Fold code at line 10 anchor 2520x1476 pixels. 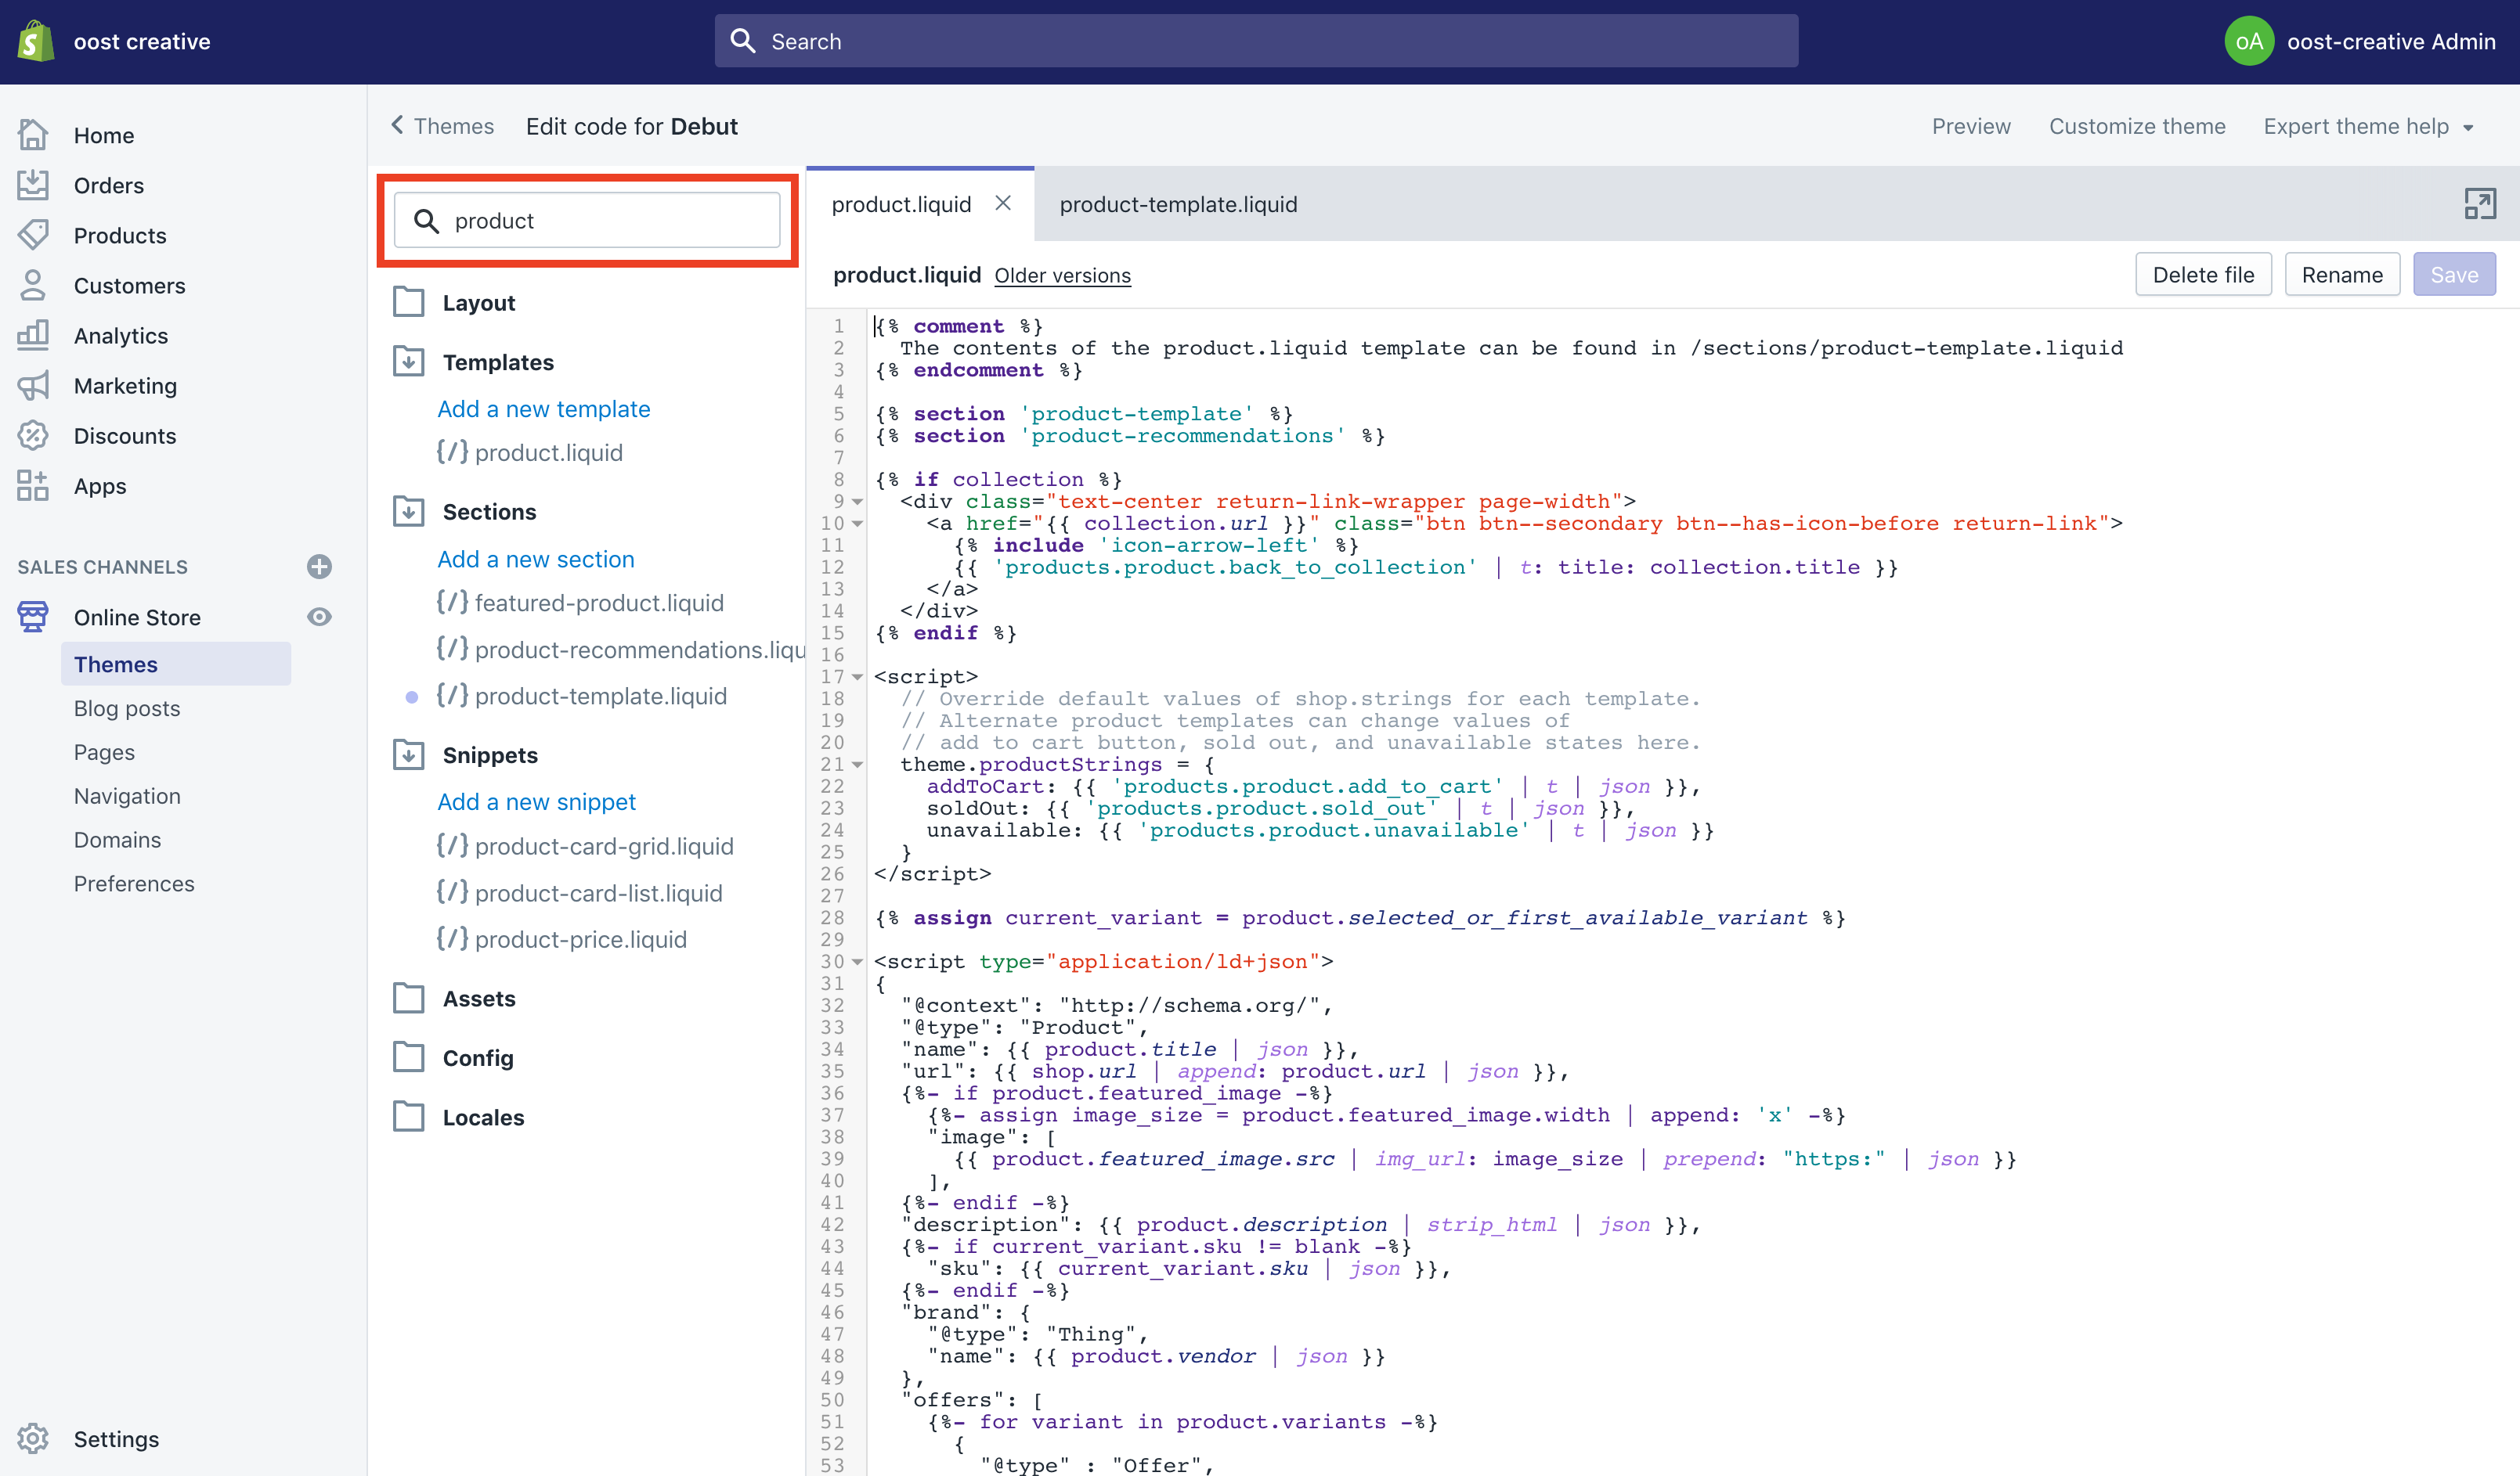coord(858,524)
